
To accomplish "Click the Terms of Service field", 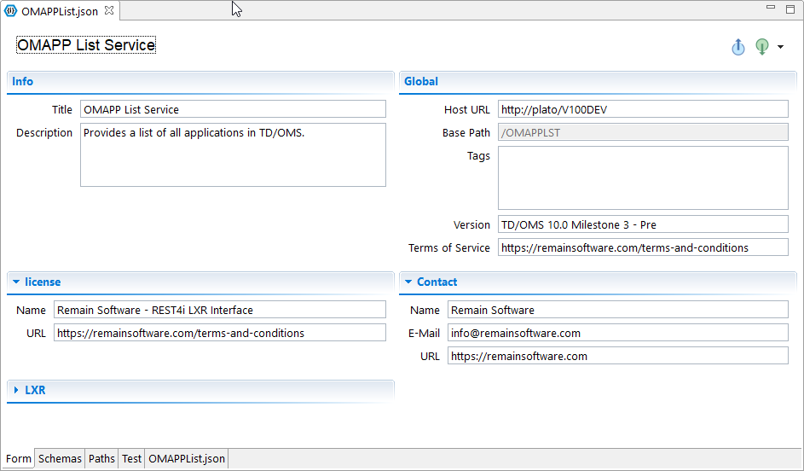I will (x=643, y=247).
